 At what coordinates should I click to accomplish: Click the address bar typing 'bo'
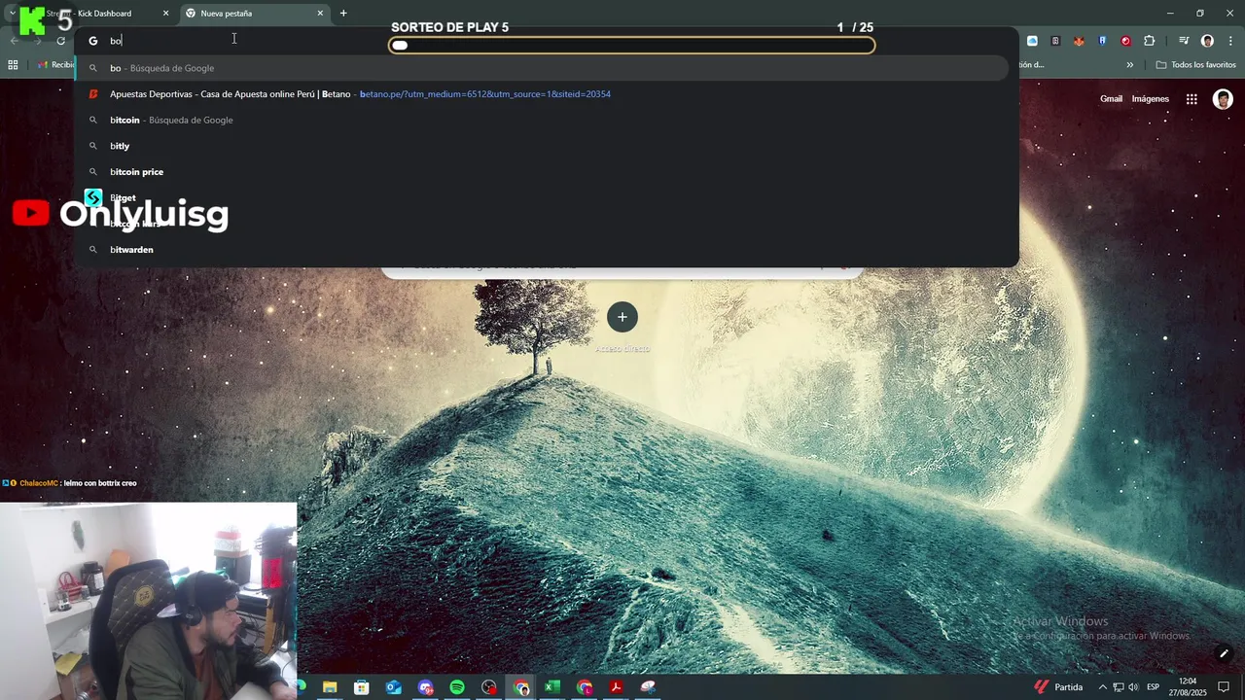coord(545,41)
